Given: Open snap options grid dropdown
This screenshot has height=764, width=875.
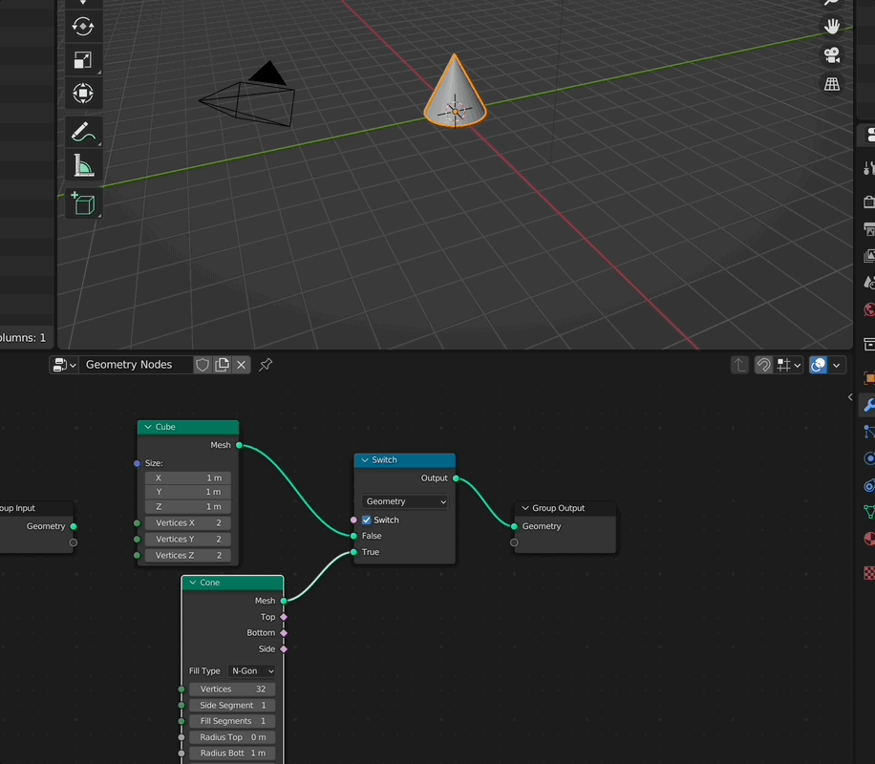Looking at the screenshot, I should (x=789, y=365).
